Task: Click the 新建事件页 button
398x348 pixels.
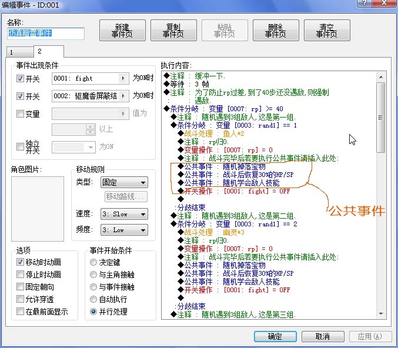Action: (122, 30)
